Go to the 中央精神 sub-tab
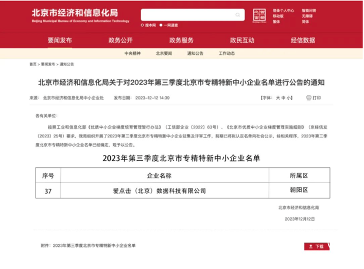Screen dimensions: 364x269 pyautogui.click(x=132, y=53)
